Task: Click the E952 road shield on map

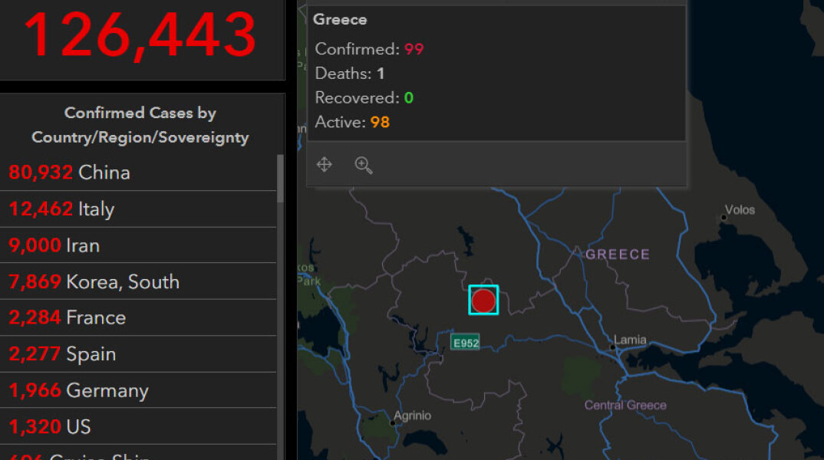Action: coord(466,343)
